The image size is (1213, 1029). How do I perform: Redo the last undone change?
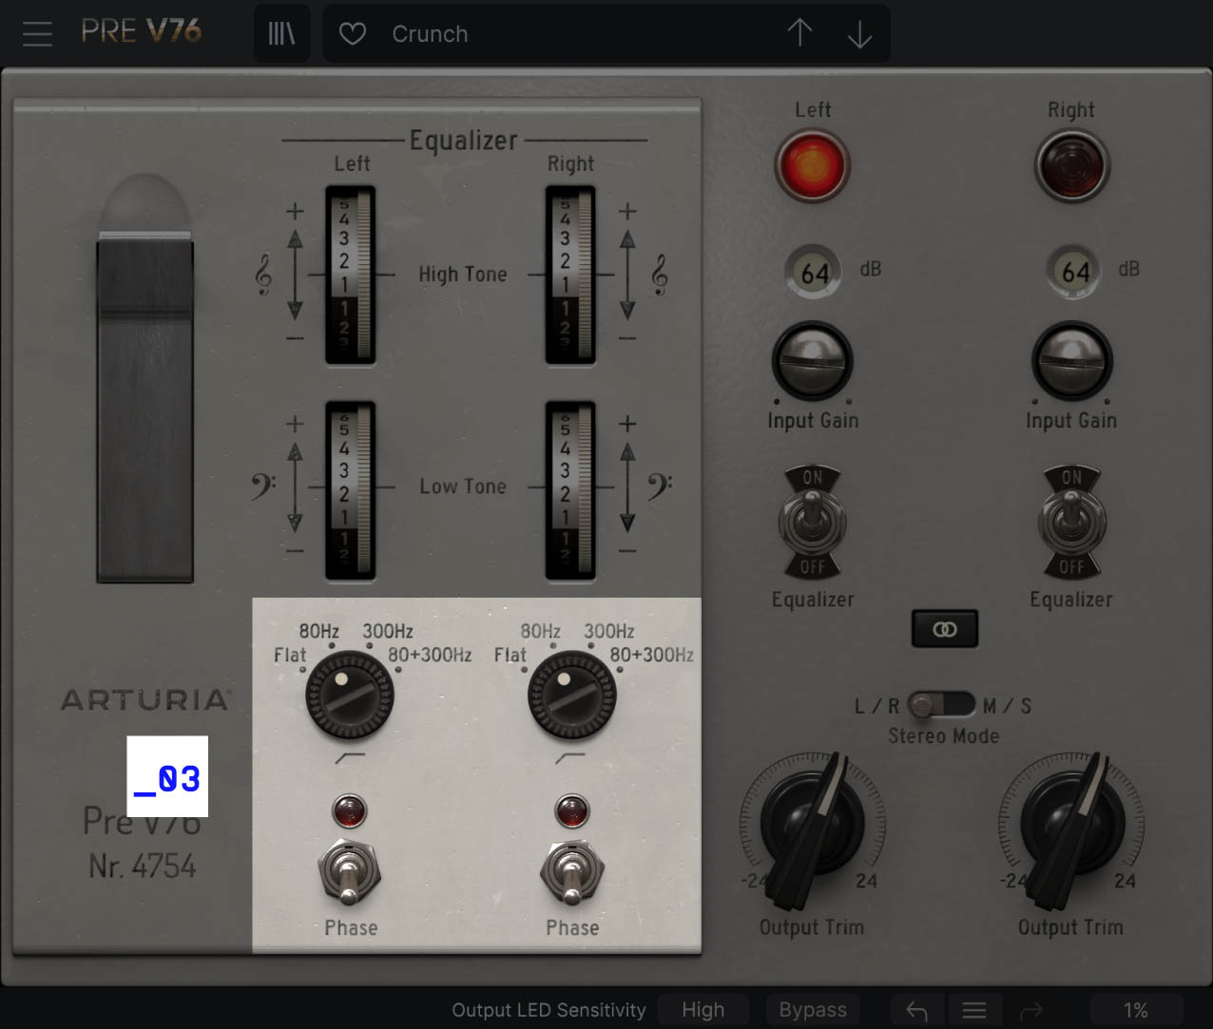coord(1031,1010)
